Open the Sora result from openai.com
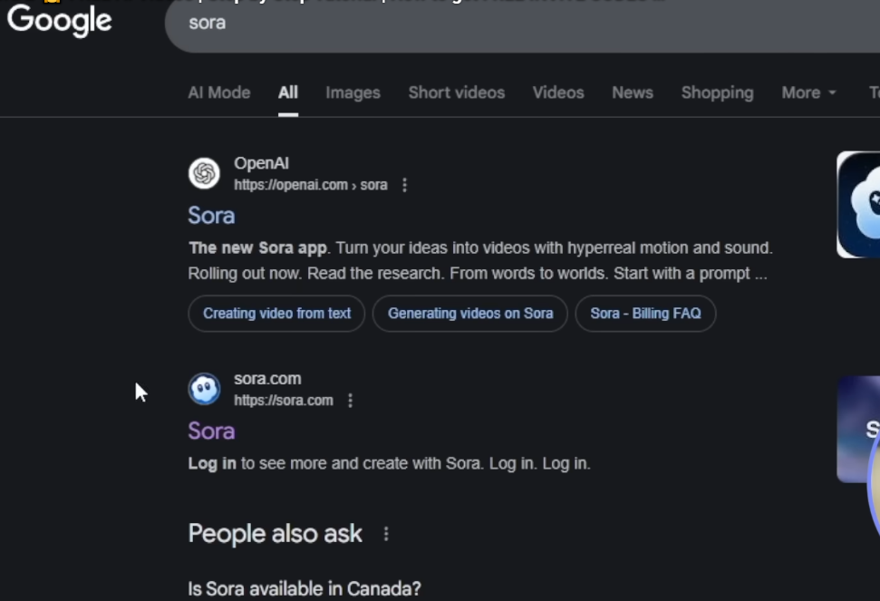The width and height of the screenshot is (880, 601). click(x=210, y=216)
